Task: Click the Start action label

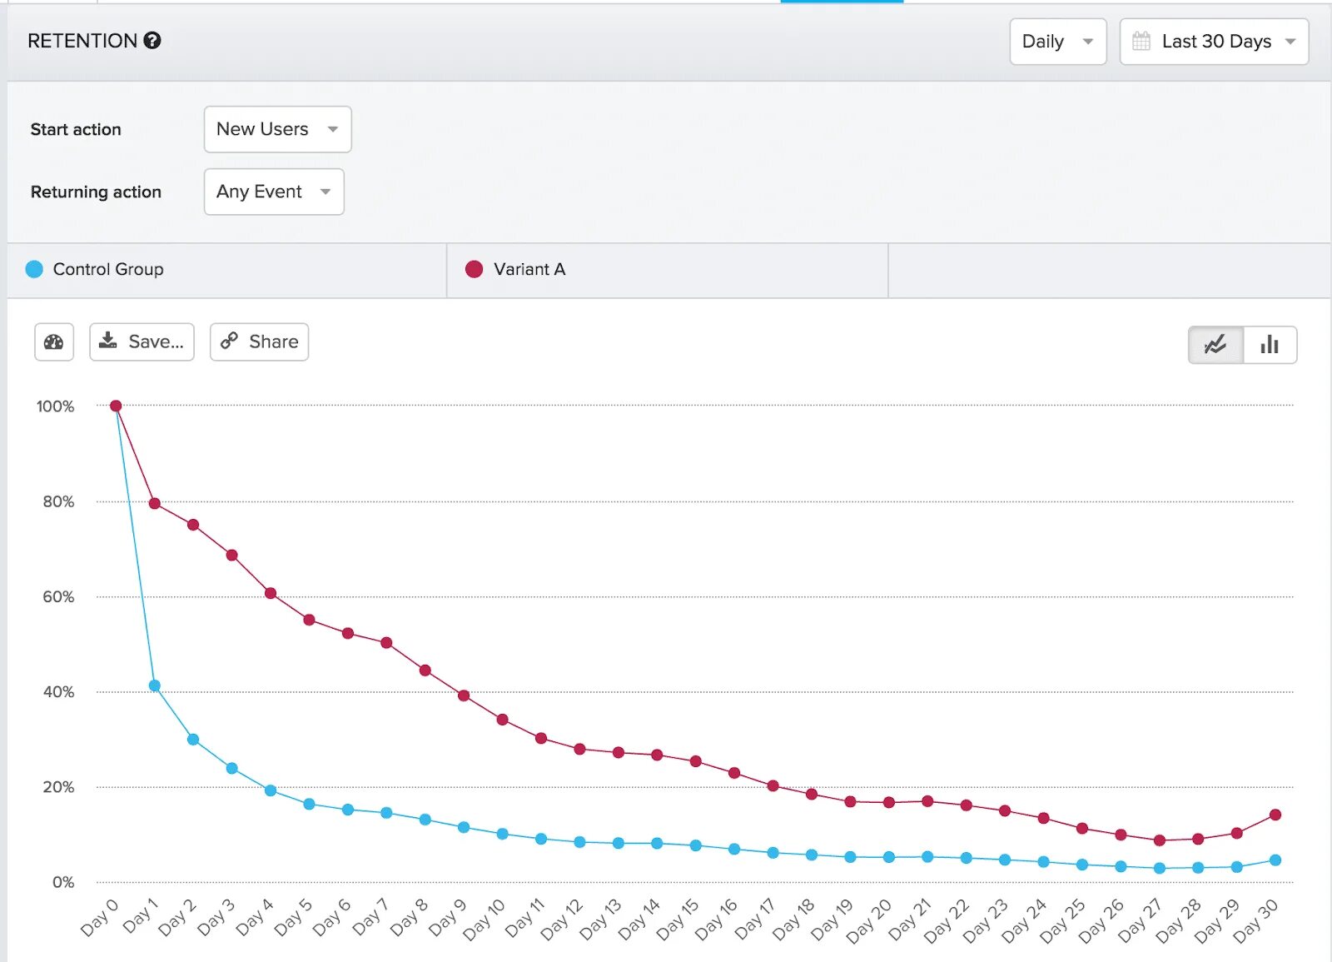Action: click(76, 129)
